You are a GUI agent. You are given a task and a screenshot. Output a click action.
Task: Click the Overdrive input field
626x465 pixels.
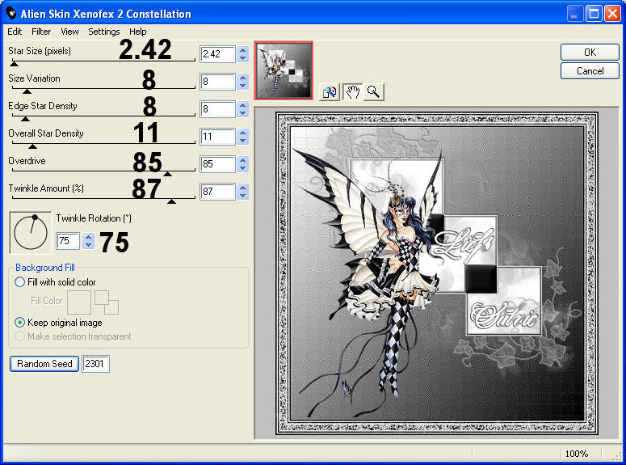(x=217, y=164)
